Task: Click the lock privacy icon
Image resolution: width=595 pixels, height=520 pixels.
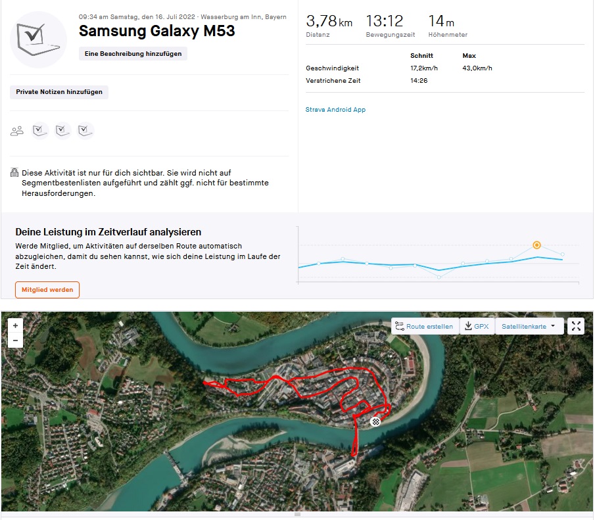Action: tap(14, 173)
